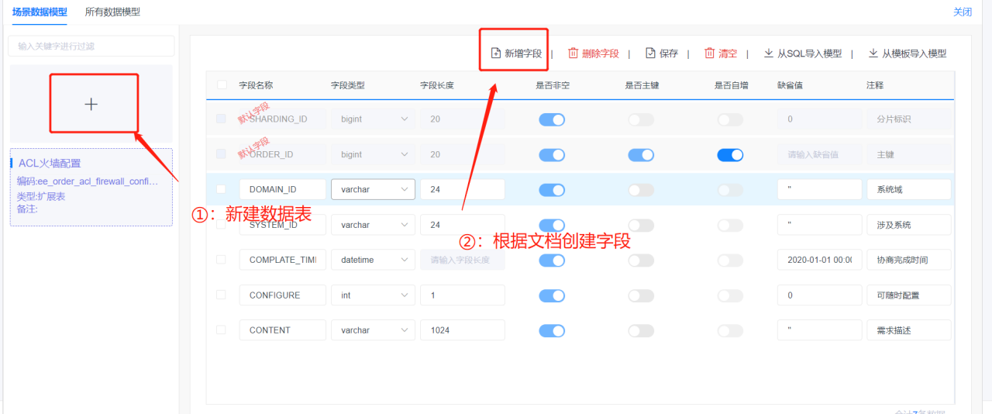Import model via 从SQL导入模型
The height and width of the screenshot is (414, 992).
[x=803, y=53]
